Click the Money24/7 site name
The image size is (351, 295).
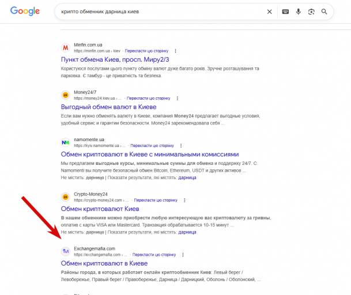[x=85, y=92]
